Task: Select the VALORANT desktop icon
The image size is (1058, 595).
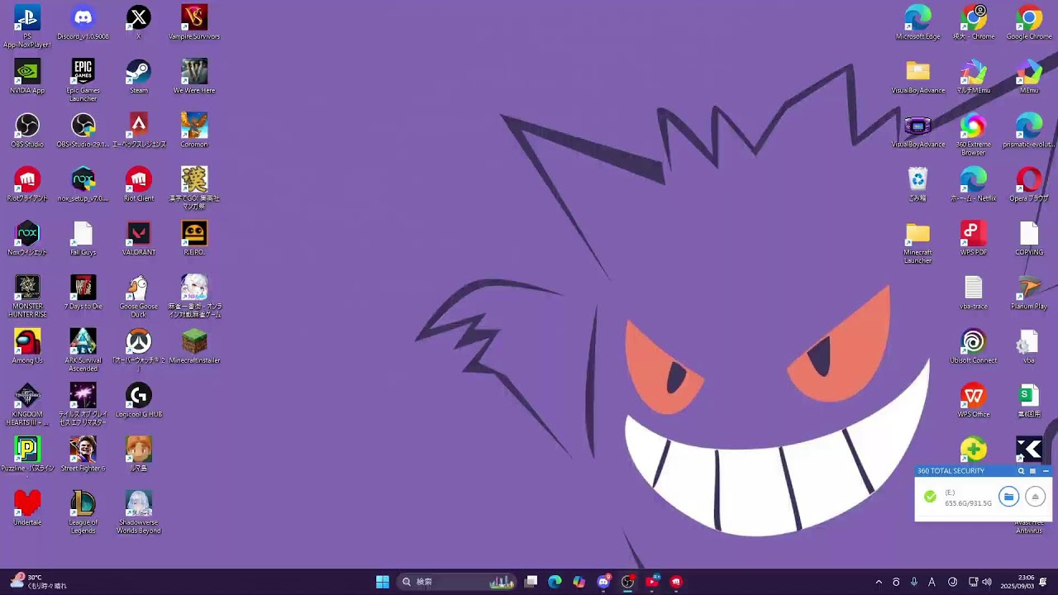Action: point(138,239)
